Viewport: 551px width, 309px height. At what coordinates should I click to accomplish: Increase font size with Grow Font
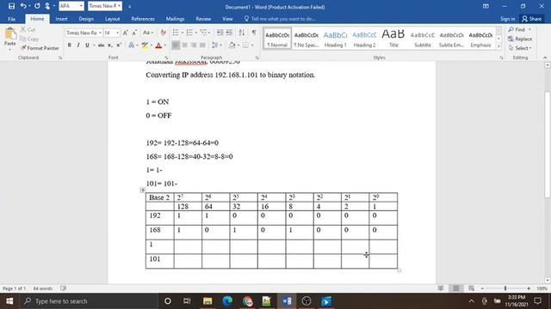coord(126,33)
